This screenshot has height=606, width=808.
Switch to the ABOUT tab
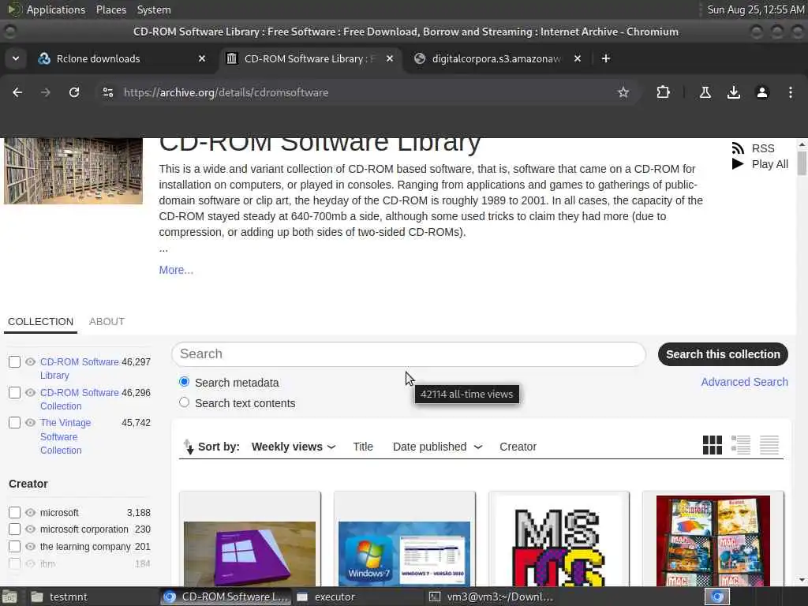(107, 322)
